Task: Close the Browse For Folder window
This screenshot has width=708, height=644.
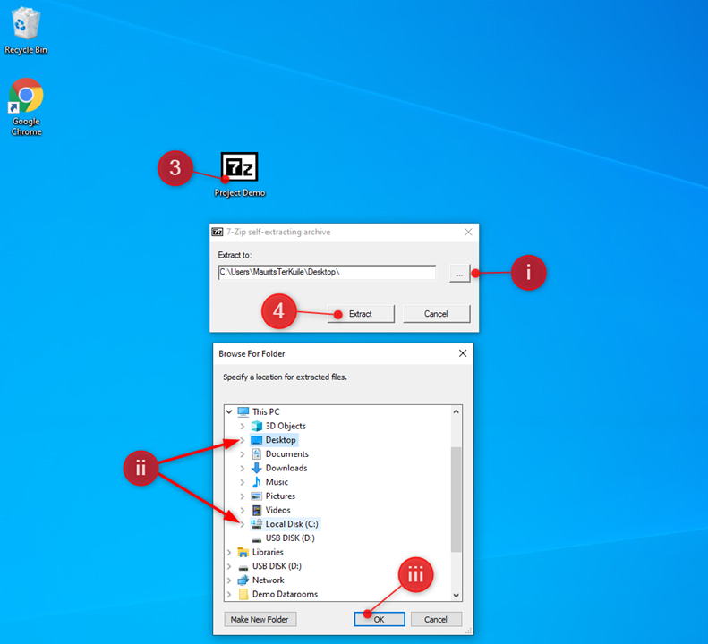Action: pos(463,353)
